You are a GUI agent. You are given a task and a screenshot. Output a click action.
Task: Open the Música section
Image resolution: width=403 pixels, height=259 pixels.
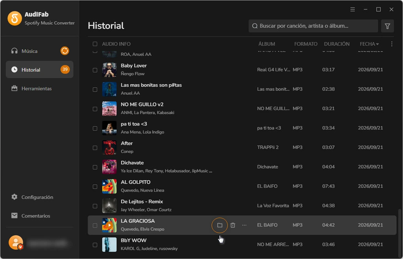click(x=40, y=51)
